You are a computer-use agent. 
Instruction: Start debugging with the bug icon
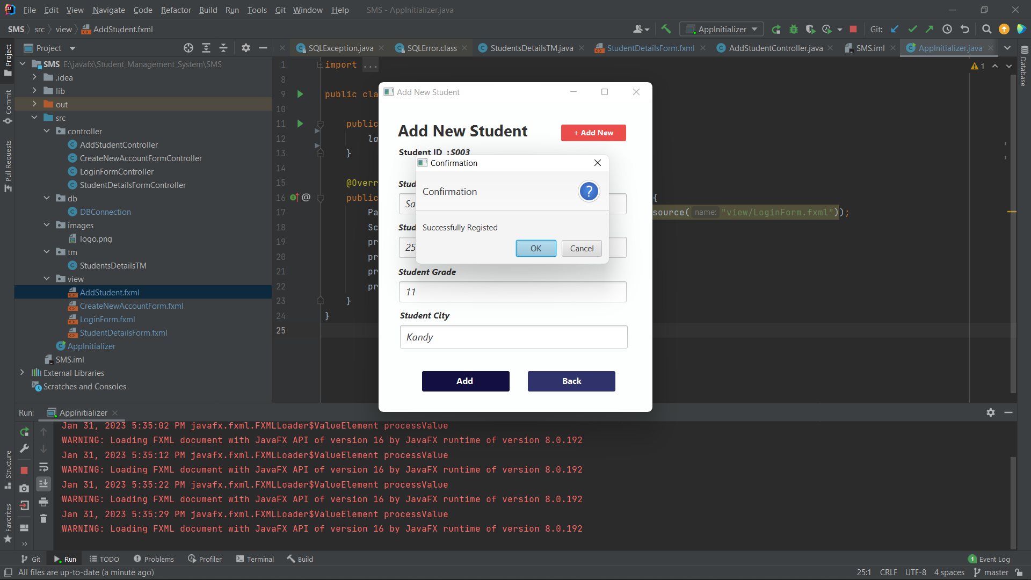794,29
